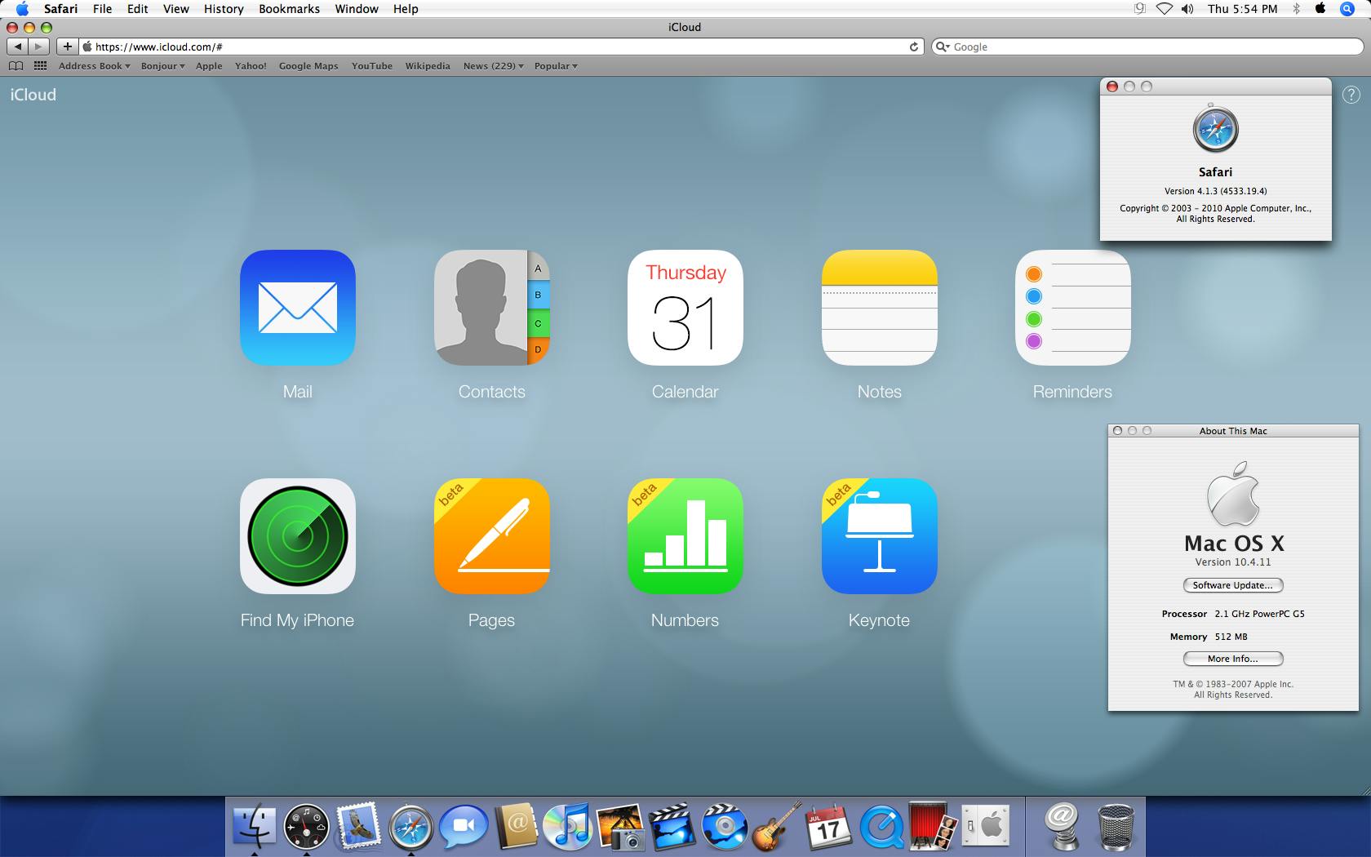Open the iCloud Contacts app
The height and width of the screenshot is (857, 1371).
click(x=491, y=308)
